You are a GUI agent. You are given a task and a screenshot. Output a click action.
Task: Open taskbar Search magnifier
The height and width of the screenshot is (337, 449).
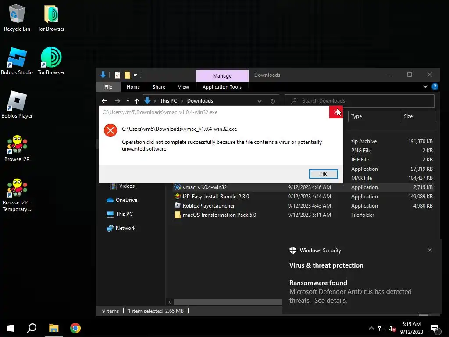32,328
